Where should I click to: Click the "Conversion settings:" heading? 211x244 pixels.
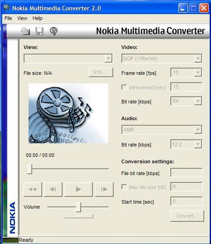pyautogui.click(x=148, y=161)
